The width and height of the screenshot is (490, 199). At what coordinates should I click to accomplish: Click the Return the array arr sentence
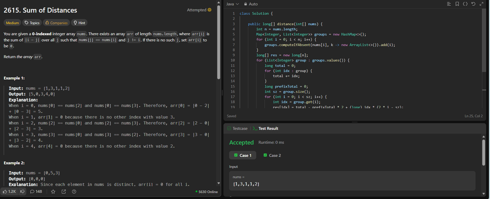[23, 57]
